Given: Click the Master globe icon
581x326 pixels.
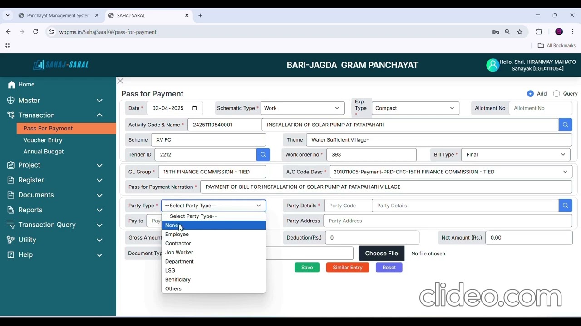Looking at the screenshot, I should 11,101.
